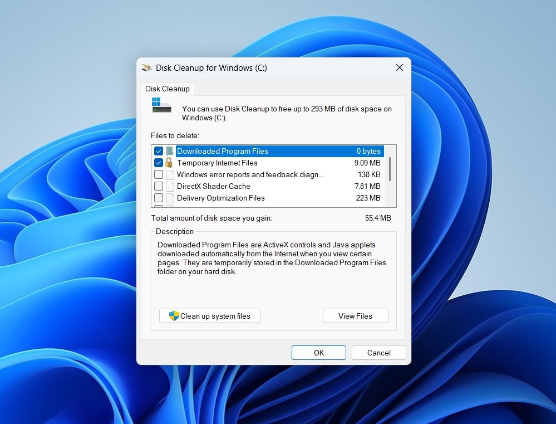Screen dimensions: 556x424
Task: Uncheck Temporary Internet Files checkbox
Action: (159, 163)
